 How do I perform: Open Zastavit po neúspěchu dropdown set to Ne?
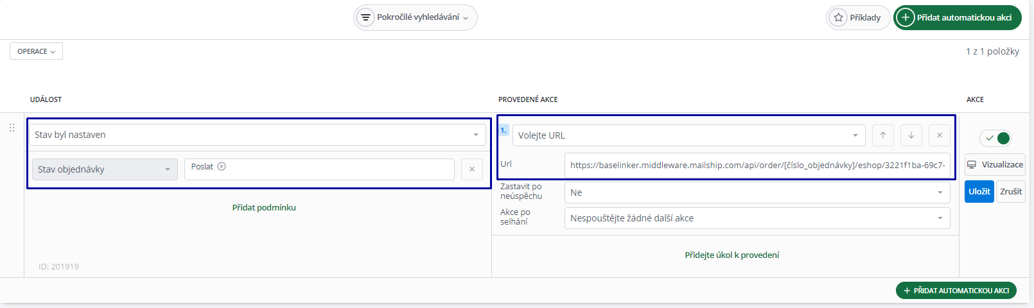[757, 193]
